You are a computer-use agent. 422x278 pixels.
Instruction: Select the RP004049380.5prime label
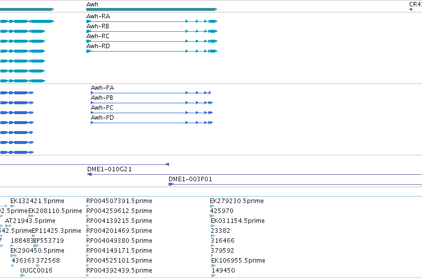[x=119, y=241]
